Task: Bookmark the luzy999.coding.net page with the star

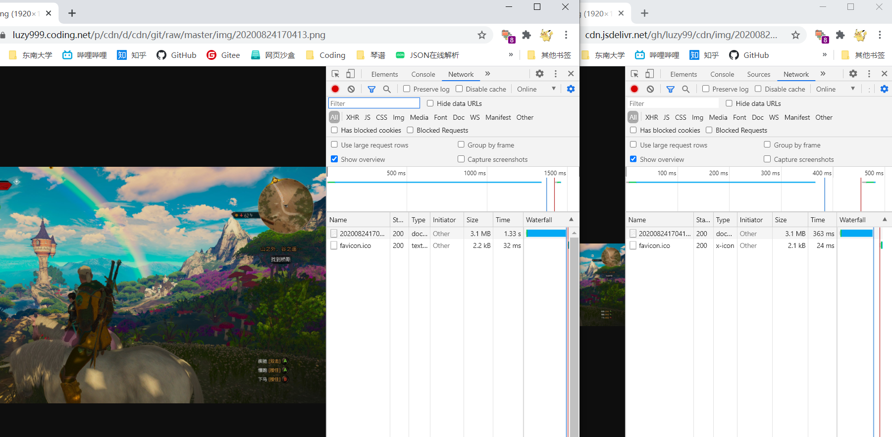Action: [482, 35]
